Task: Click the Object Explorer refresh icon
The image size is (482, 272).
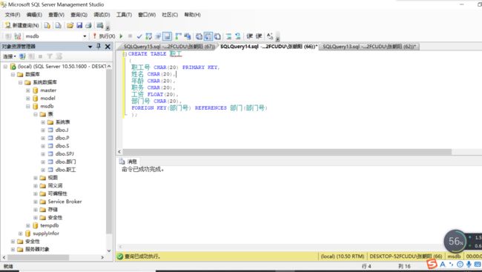Action: pyautogui.click(x=59, y=56)
